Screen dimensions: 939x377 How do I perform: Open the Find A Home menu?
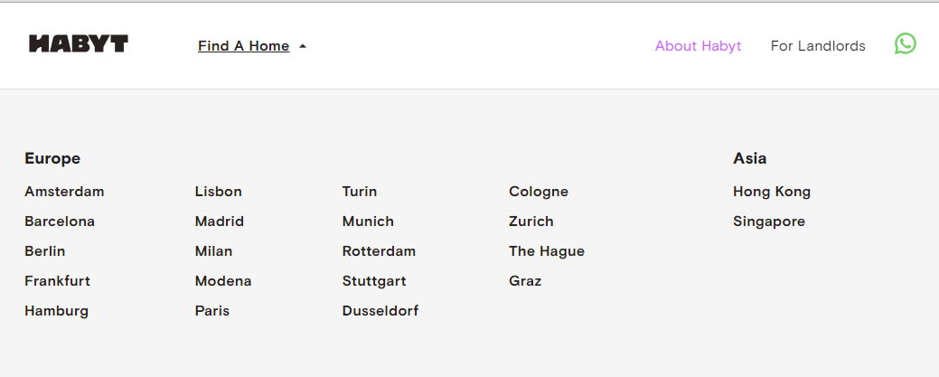pyautogui.click(x=243, y=46)
